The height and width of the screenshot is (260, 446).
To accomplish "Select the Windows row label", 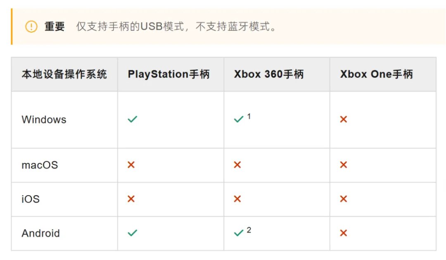I will (44, 119).
